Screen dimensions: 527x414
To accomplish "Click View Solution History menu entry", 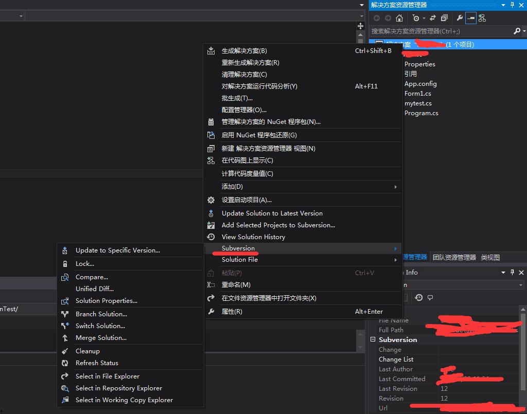I will point(253,237).
